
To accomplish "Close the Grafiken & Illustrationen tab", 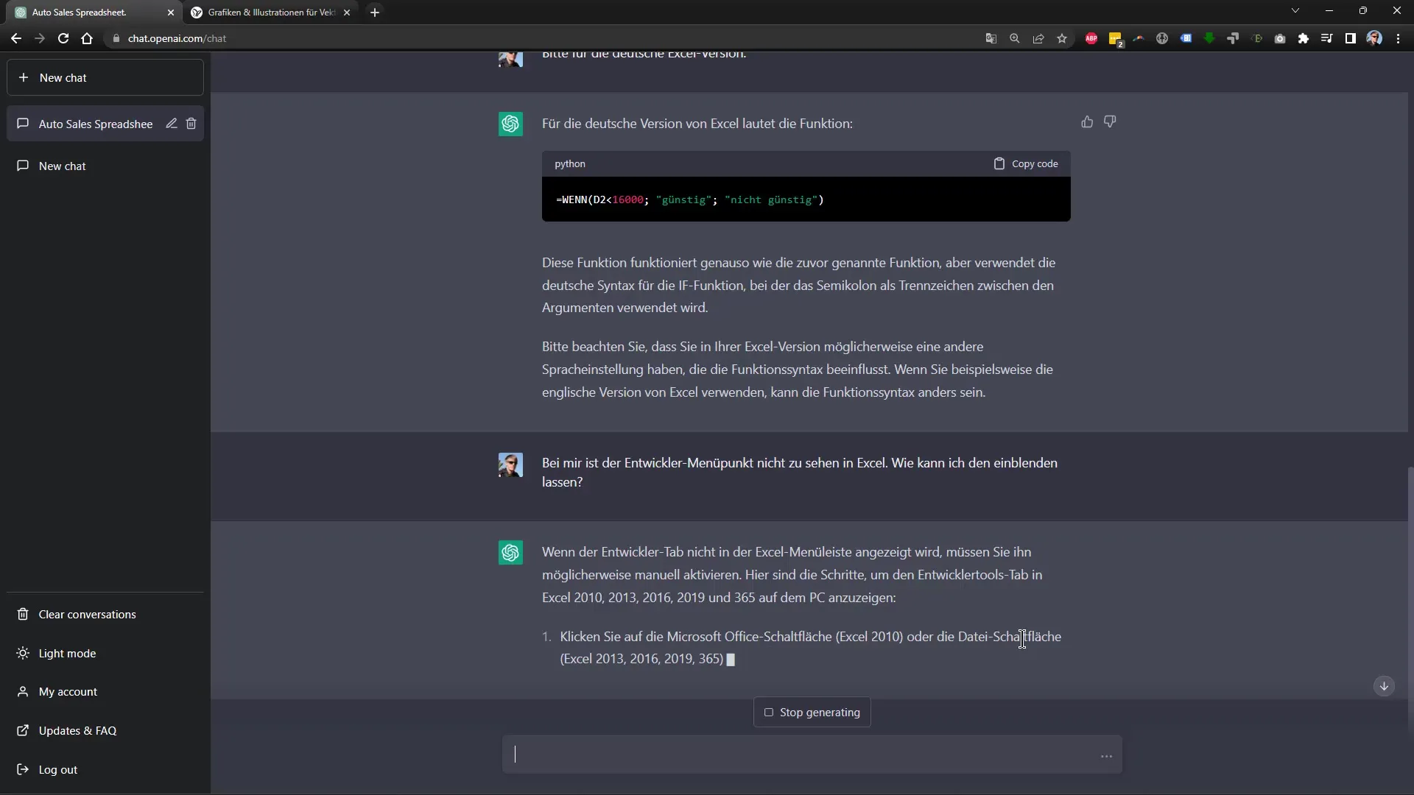I will coord(347,13).
